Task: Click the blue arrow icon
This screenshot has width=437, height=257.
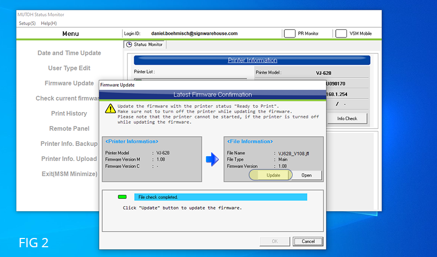Action: point(212,159)
